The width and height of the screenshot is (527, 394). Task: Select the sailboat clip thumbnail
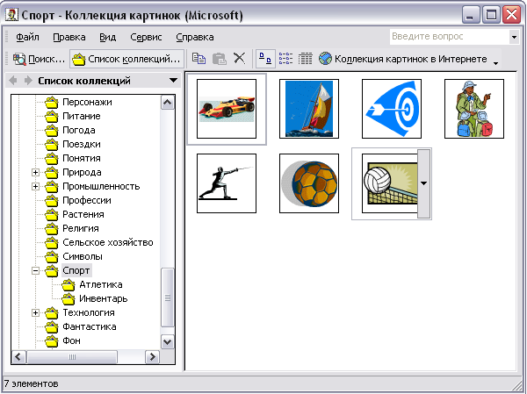[309, 109]
